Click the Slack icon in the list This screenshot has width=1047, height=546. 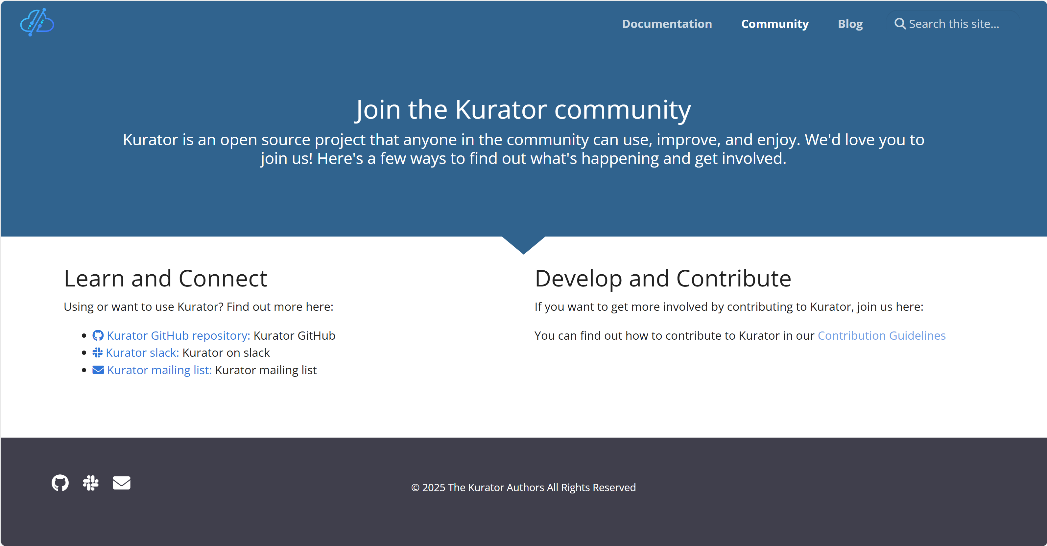pyautogui.click(x=98, y=353)
